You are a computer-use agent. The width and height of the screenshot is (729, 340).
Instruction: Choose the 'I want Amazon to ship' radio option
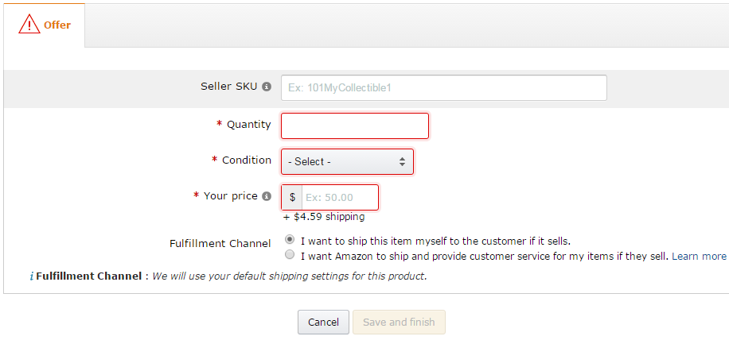click(x=290, y=255)
